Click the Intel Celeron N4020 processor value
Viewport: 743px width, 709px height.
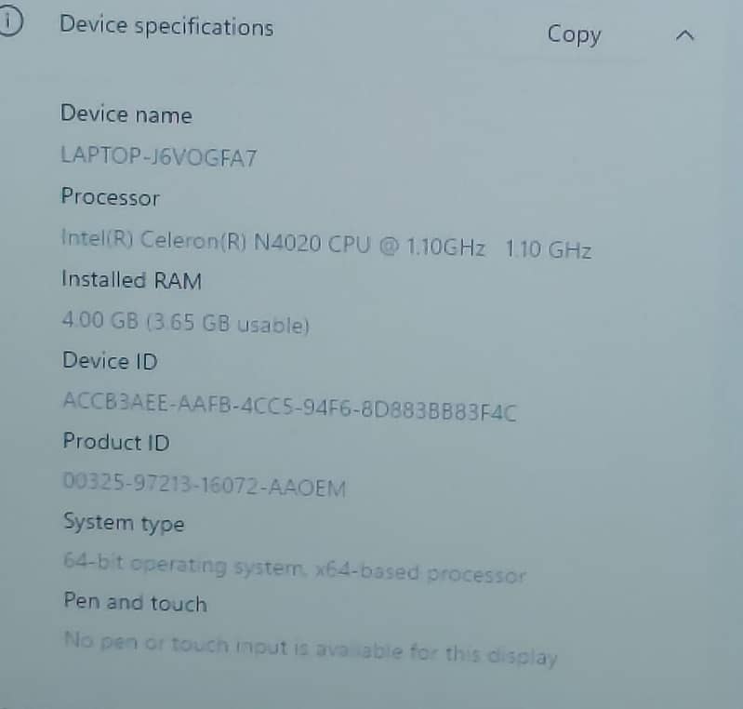326,243
